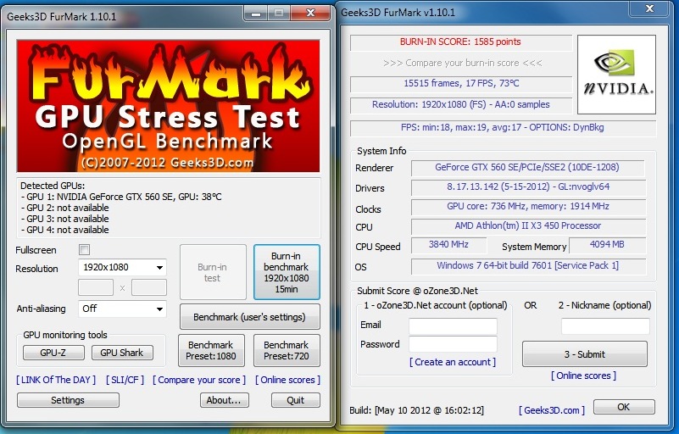
Task: Click the Password input field
Action: pos(453,344)
